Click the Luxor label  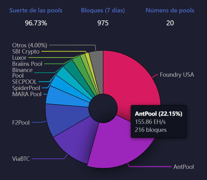tap(19, 58)
